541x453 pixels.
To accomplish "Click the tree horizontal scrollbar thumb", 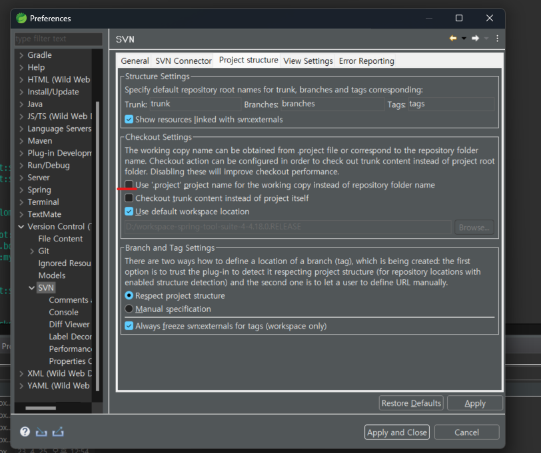I will (41, 408).
